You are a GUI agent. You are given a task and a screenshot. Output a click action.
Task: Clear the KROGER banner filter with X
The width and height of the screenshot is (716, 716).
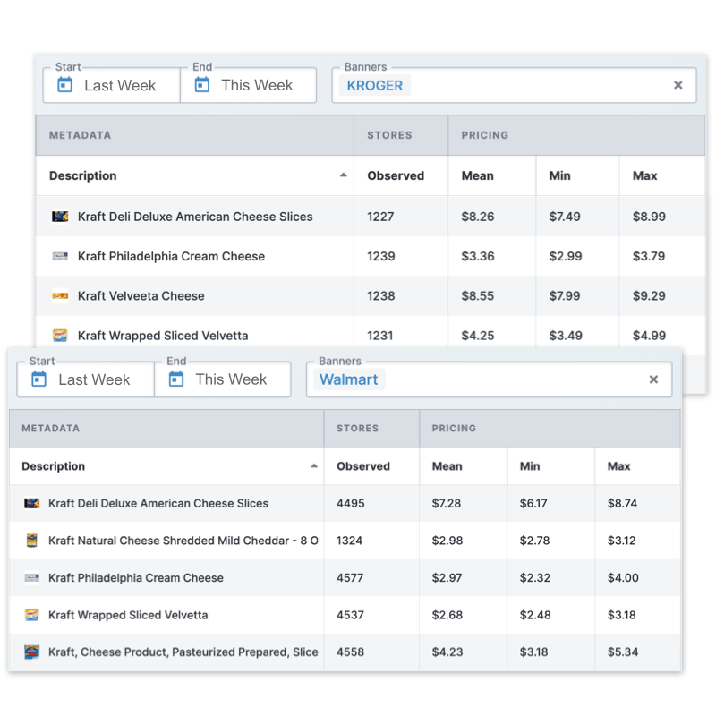pos(678,85)
